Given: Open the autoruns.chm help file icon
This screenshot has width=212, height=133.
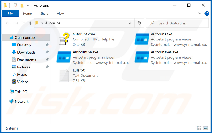Looking at the screenshot, I should (64, 39).
